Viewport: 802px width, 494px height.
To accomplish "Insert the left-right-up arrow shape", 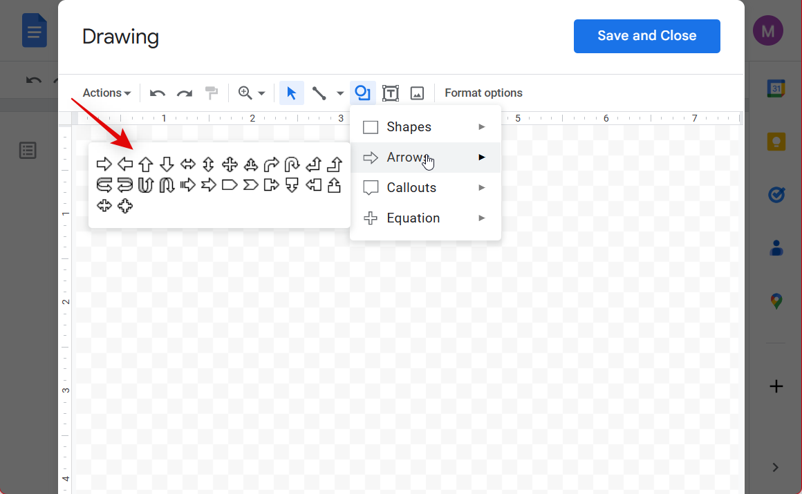I will coord(250,164).
